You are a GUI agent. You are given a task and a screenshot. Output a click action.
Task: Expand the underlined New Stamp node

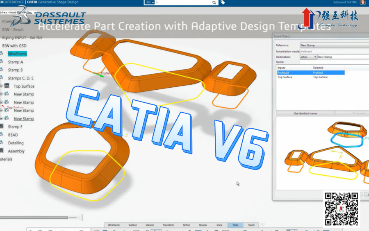[1, 118]
